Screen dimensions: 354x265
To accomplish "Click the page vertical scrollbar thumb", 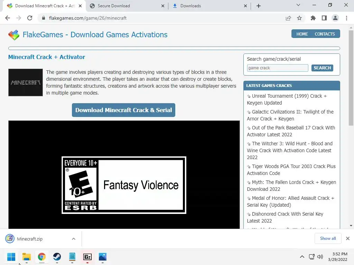I will coord(351,78).
